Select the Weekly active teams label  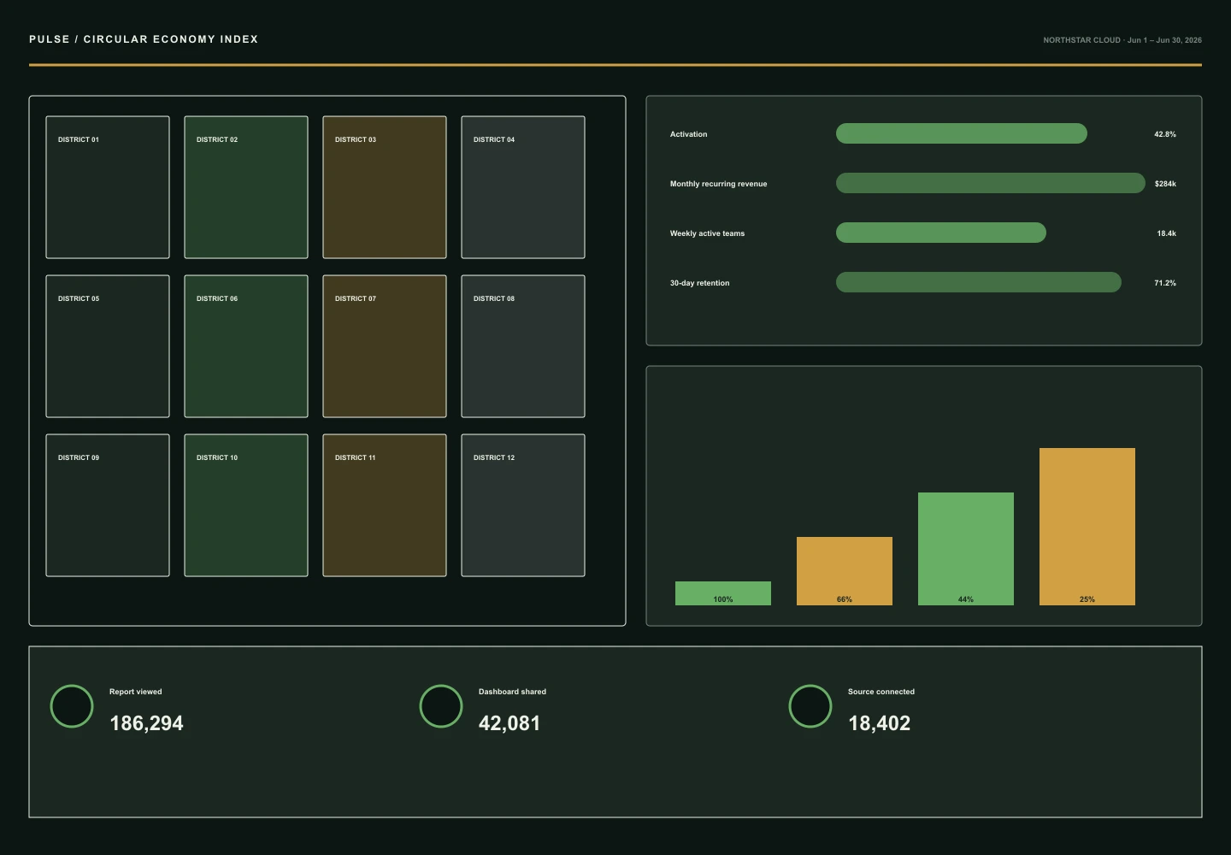coord(707,233)
